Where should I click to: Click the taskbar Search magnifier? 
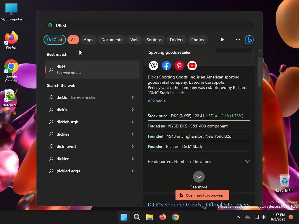pos(137,217)
